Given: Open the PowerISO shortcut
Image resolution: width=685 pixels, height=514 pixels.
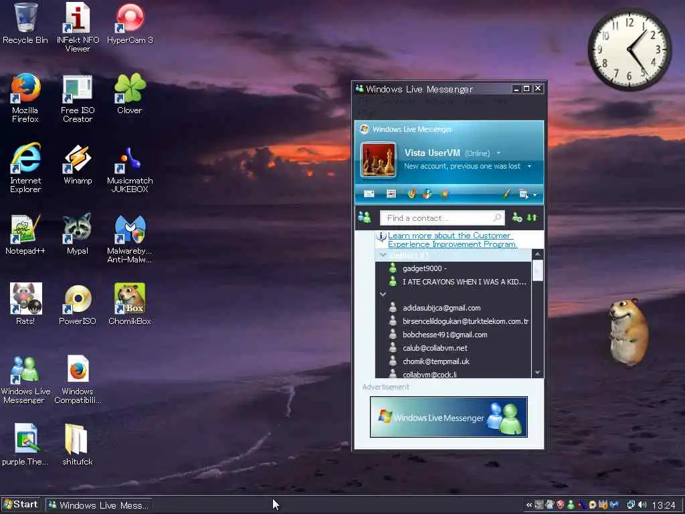Looking at the screenshot, I should tap(78, 304).
